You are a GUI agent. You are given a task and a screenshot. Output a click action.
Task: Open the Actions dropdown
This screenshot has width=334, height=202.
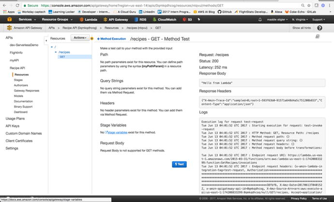[80, 37]
